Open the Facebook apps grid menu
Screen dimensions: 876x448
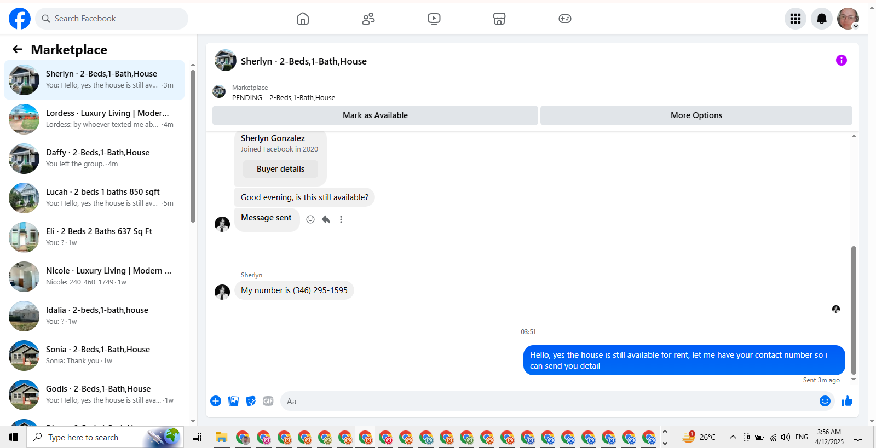(796, 19)
